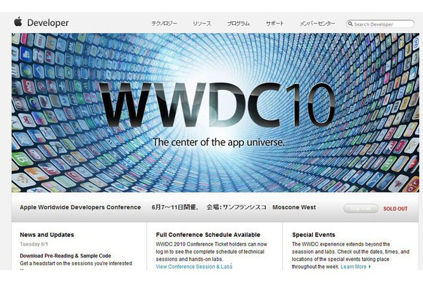Open the メンバーセンター menu
Viewport: 423px width, 282px height.
(317, 24)
